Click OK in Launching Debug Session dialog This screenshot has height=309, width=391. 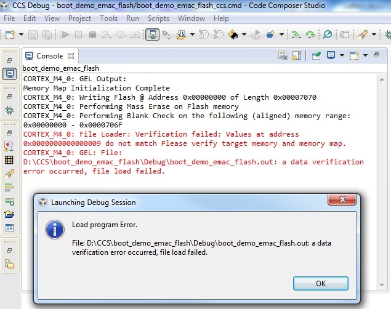(321, 283)
